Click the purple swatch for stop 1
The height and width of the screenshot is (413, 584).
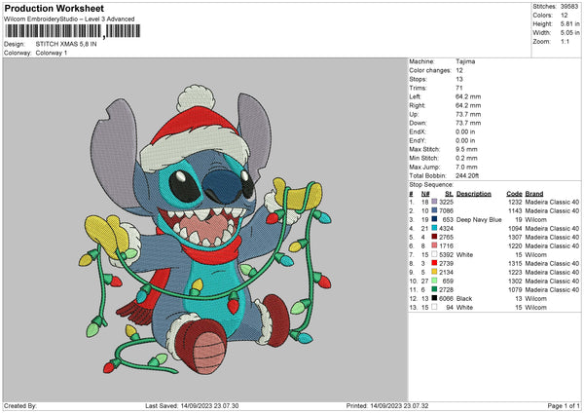coord(434,202)
